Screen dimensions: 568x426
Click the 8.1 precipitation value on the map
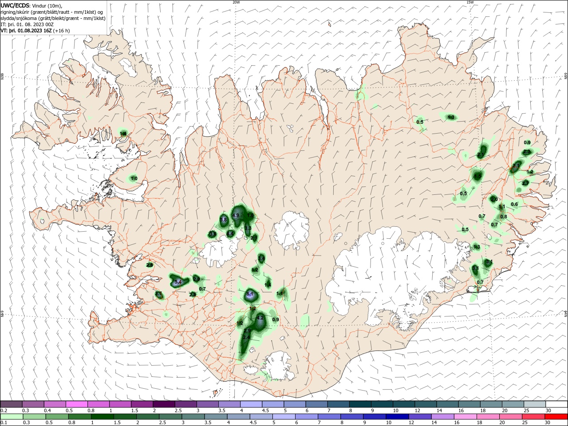[x=249, y=294]
